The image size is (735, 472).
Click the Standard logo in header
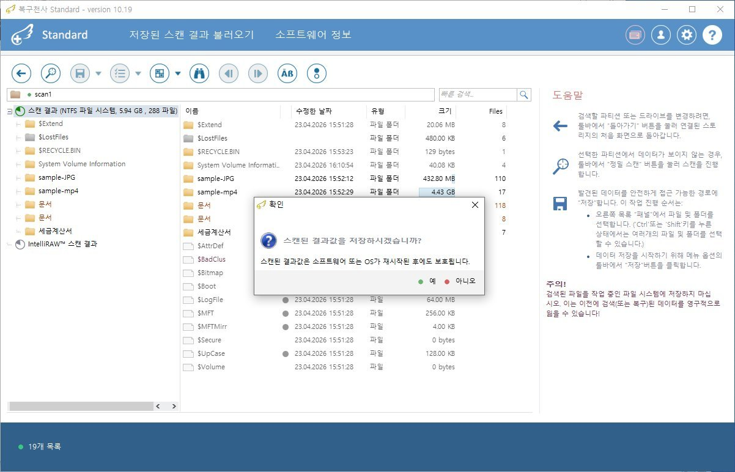tap(50, 35)
